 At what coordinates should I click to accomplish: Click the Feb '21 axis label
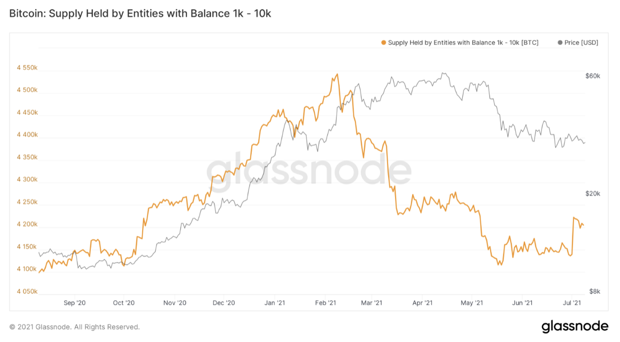coord(325,303)
